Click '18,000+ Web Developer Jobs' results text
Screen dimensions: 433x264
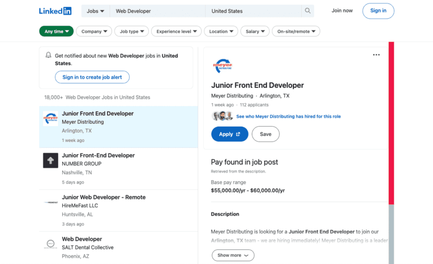pos(97,97)
